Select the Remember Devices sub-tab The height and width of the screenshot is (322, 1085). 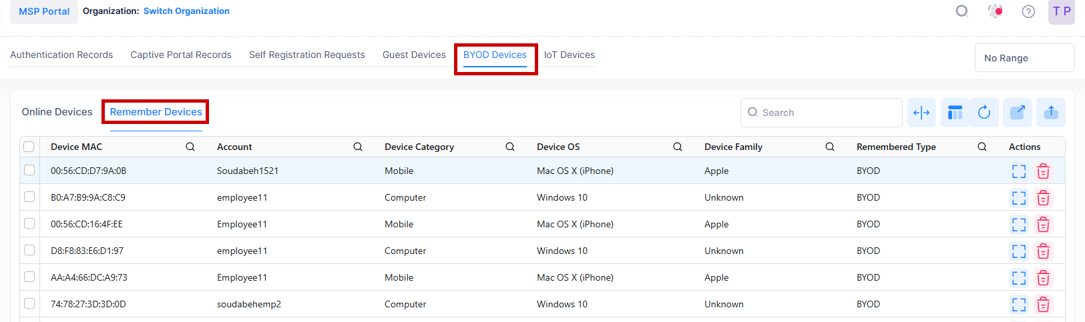156,112
